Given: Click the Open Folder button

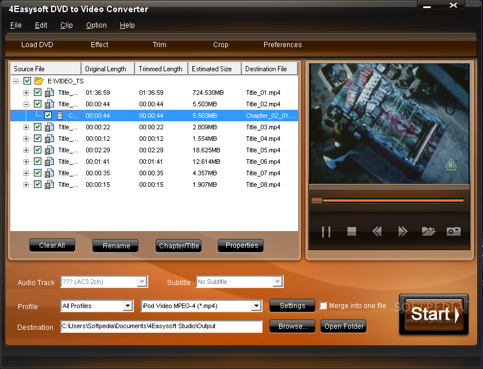Looking at the screenshot, I should click(x=343, y=326).
